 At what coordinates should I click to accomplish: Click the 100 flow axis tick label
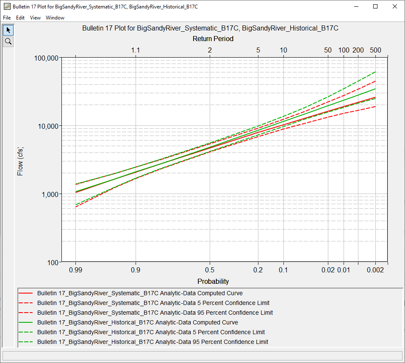53,263
